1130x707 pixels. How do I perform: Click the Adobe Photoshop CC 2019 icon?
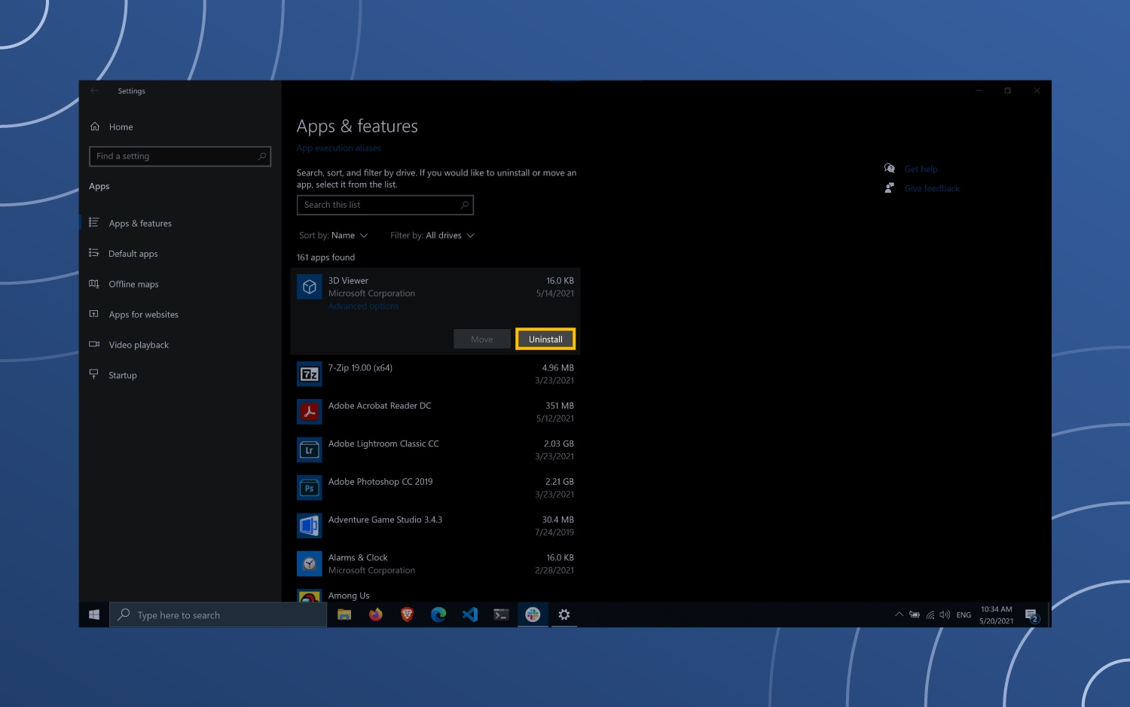click(x=310, y=488)
